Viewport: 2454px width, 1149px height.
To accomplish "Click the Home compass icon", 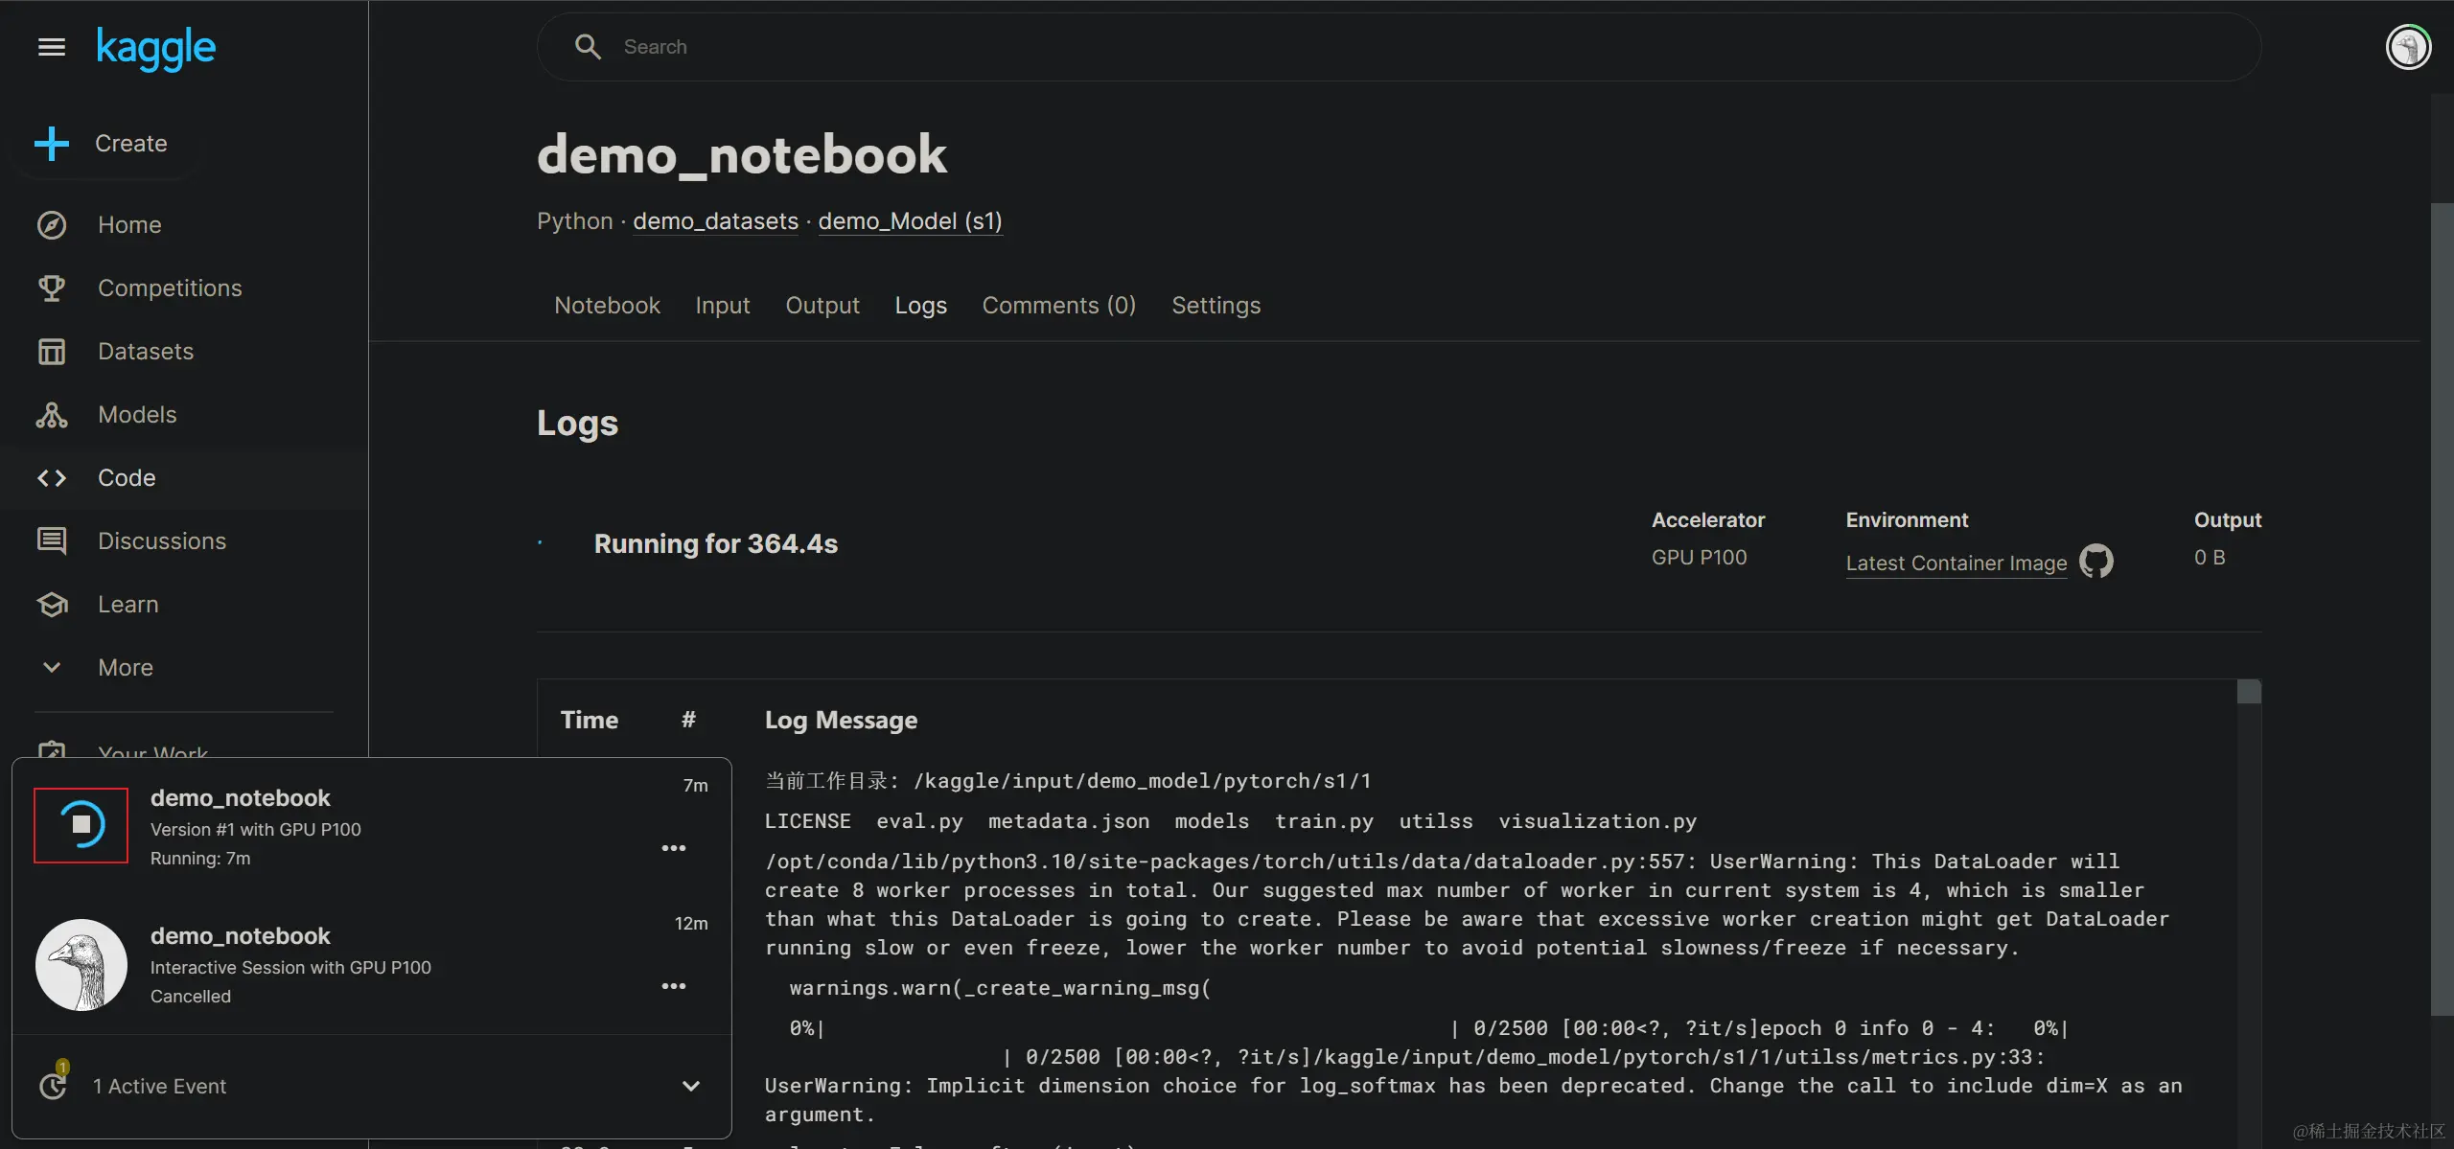I will click(52, 225).
